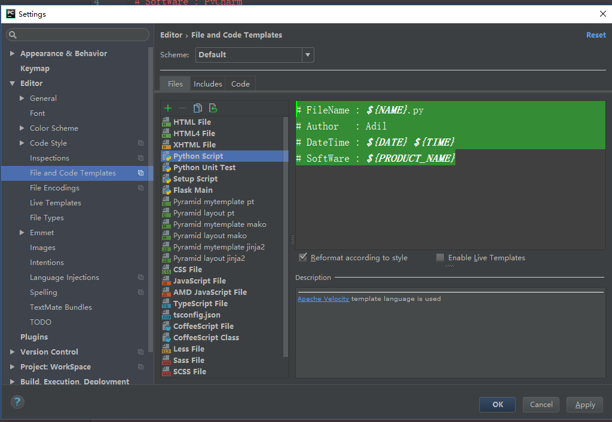Open the Apache Velocity link

323,298
